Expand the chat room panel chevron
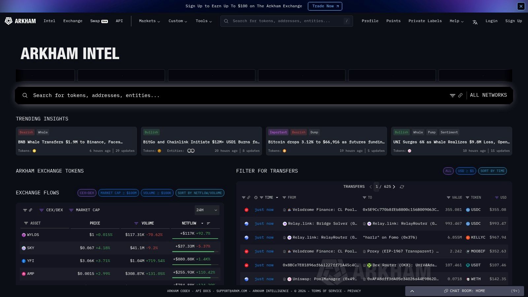This screenshot has height=297, width=528. 412,291
